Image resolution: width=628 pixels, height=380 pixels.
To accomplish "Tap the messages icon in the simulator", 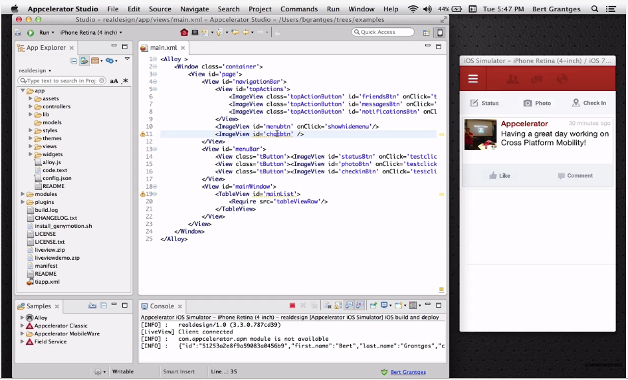I will click(537, 79).
